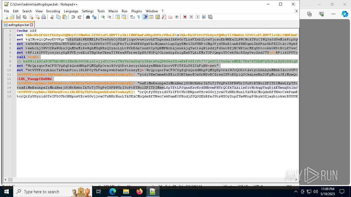
Task: Open the Replace dialog icon
Action: pyautogui.click(x=94, y=17)
